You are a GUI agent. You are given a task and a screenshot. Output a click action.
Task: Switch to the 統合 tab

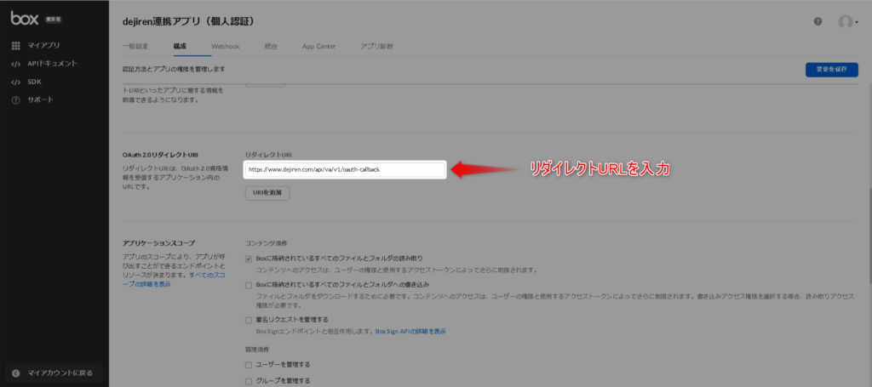click(271, 47)
